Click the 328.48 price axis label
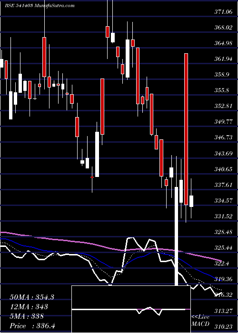 pyautogui.click(x=223, y=232)
